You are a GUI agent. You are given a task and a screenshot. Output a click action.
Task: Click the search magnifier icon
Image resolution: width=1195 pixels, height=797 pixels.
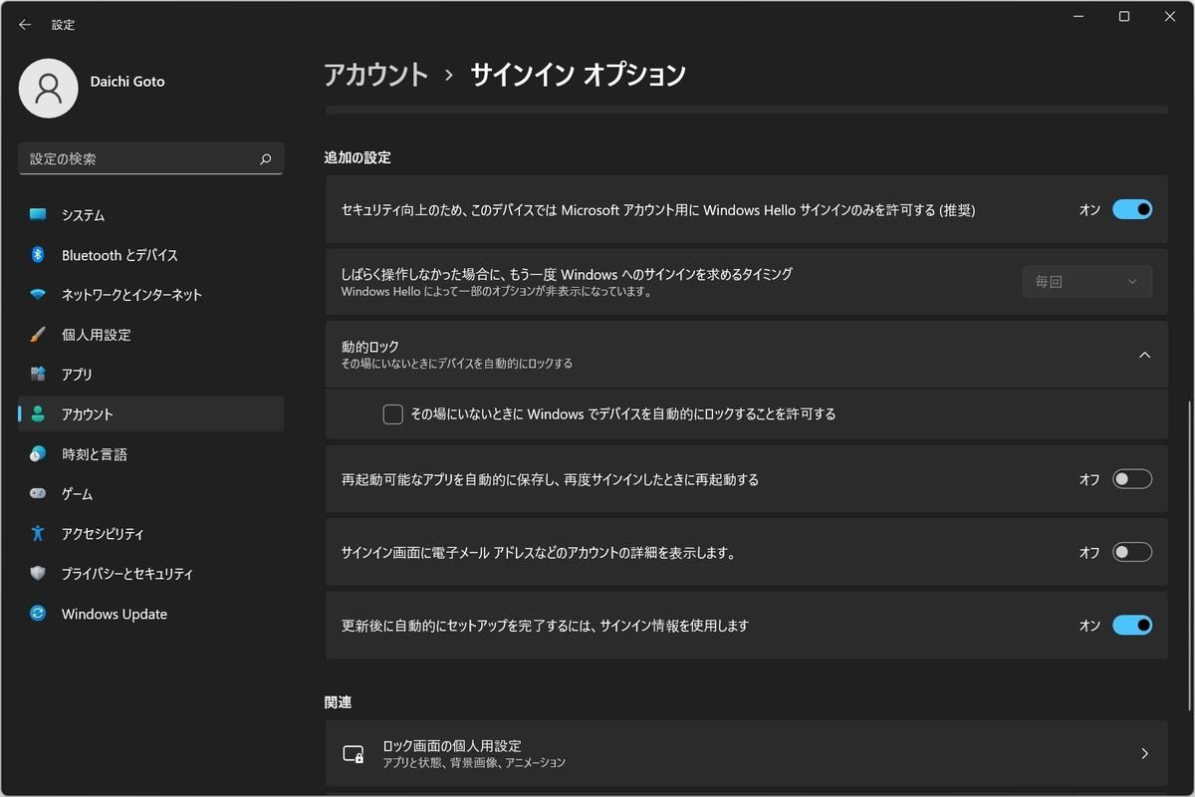pyautogui.click(x=266, y=159)
